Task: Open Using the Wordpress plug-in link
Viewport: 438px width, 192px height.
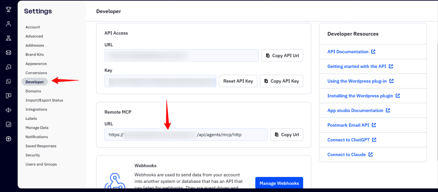Action: 357,81
